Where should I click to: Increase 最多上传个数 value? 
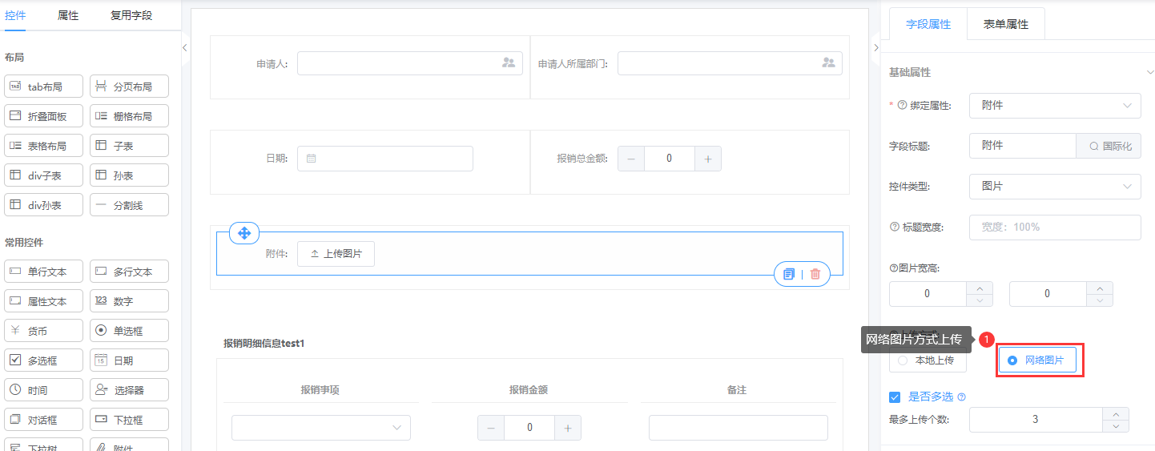[x=1116, y=413]
